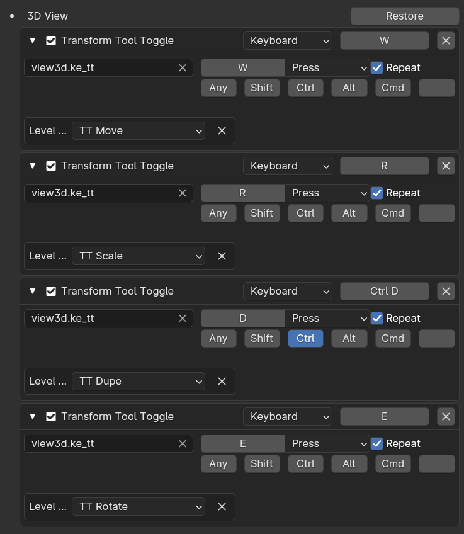Remove the Ctrl D keymap item
This screenshot has width=464, height=534.
[446, 292]
